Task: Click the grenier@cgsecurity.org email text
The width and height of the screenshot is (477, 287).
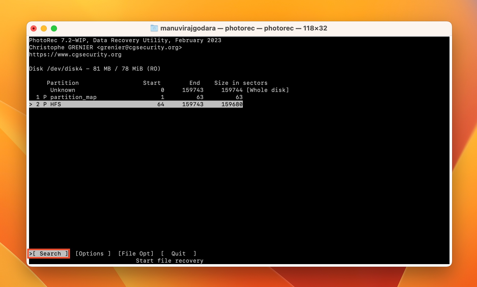Action: tap(139, 47)
